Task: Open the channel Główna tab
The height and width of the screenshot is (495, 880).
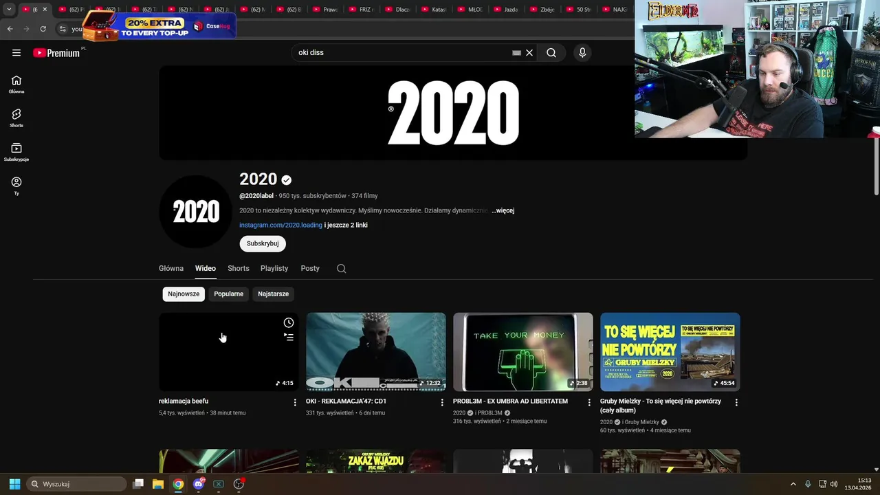Action: 171,268
